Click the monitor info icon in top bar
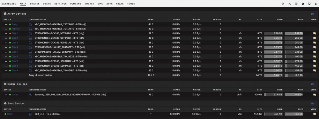 tap(309, 4)
